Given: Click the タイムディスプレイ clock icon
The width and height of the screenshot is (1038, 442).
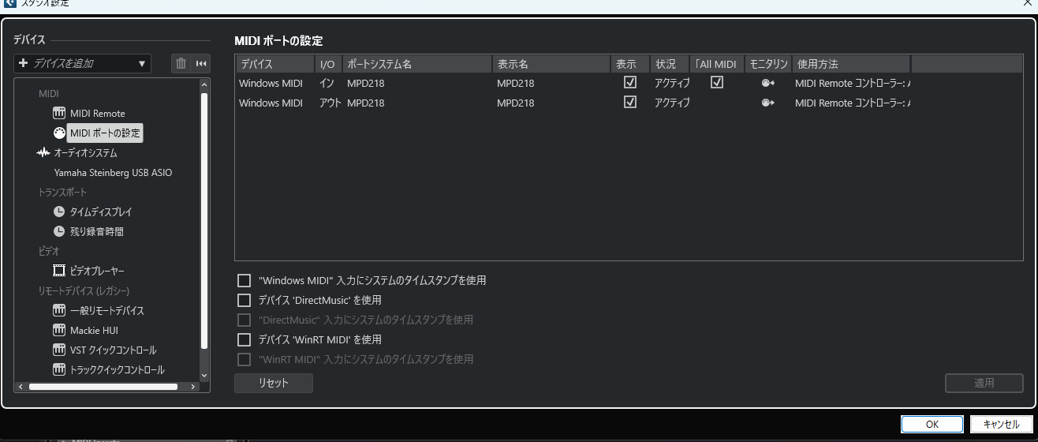Looking at the screenshot, I should [59, 212].
